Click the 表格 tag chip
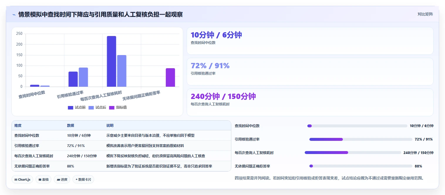 point(43,179)
